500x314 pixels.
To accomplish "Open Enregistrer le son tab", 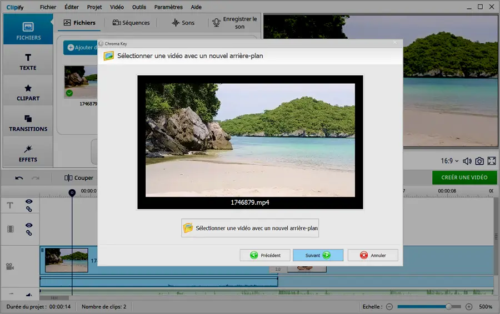I will pos(234,23).
